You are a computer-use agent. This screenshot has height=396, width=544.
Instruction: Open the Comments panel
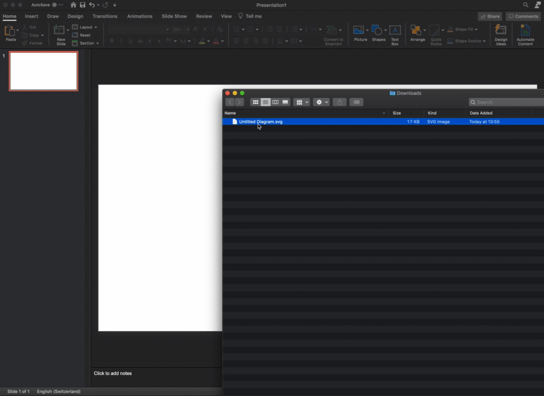[x=523, y=16]
